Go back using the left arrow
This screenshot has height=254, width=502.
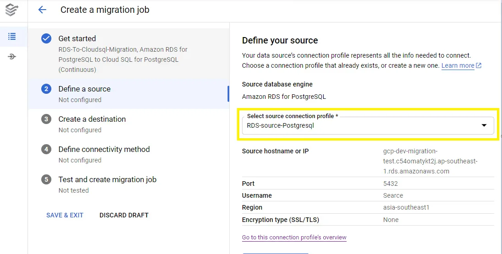[42, 10]
